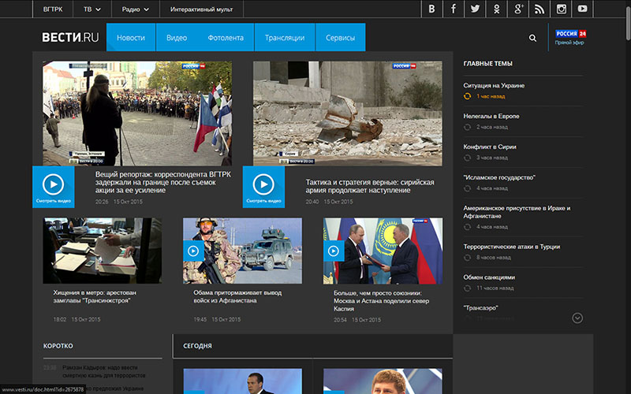This screenshot has width=631, height=394.
Task: Open the RSS feed icon
Action: 540,9
